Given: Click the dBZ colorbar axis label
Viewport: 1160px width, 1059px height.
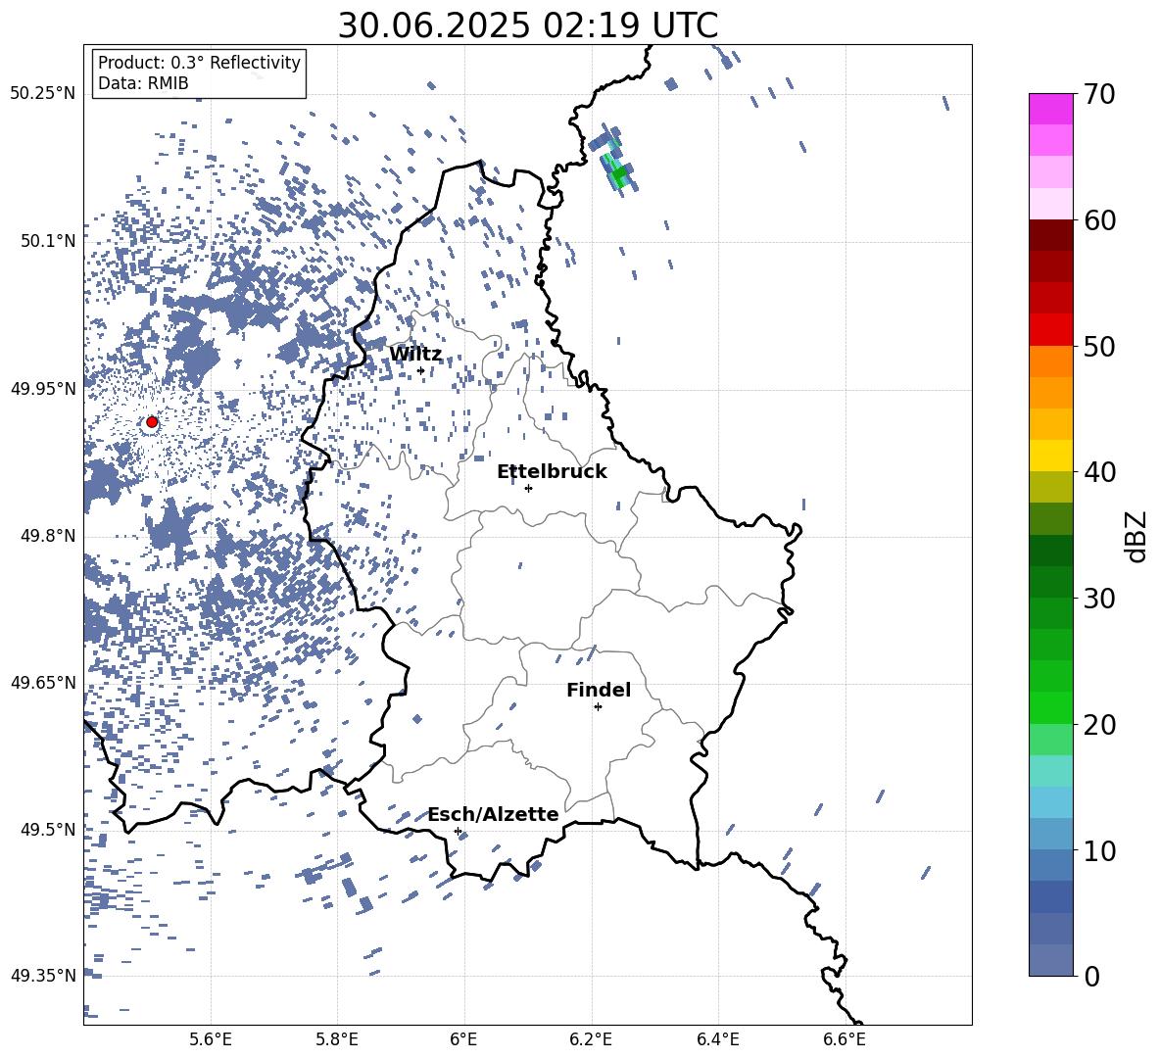Looking at the screenshot, I should click(x=1137, y=536).
